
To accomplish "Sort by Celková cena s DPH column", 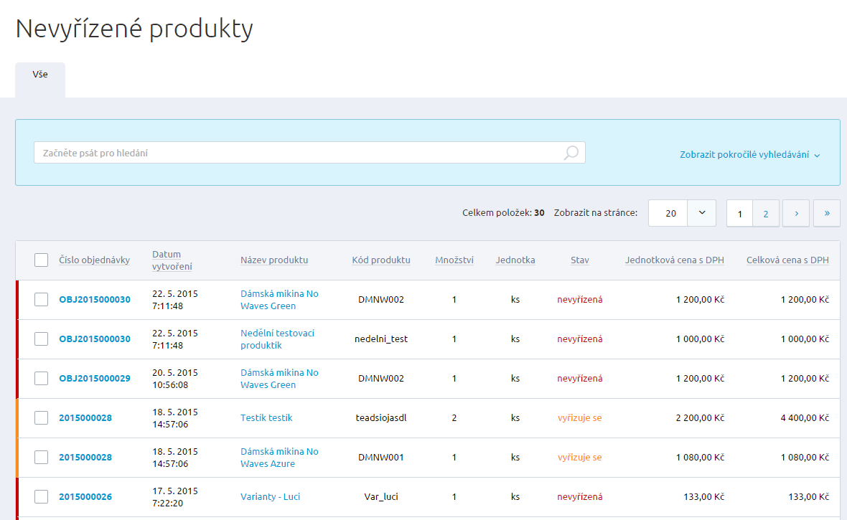I will 787,260.
